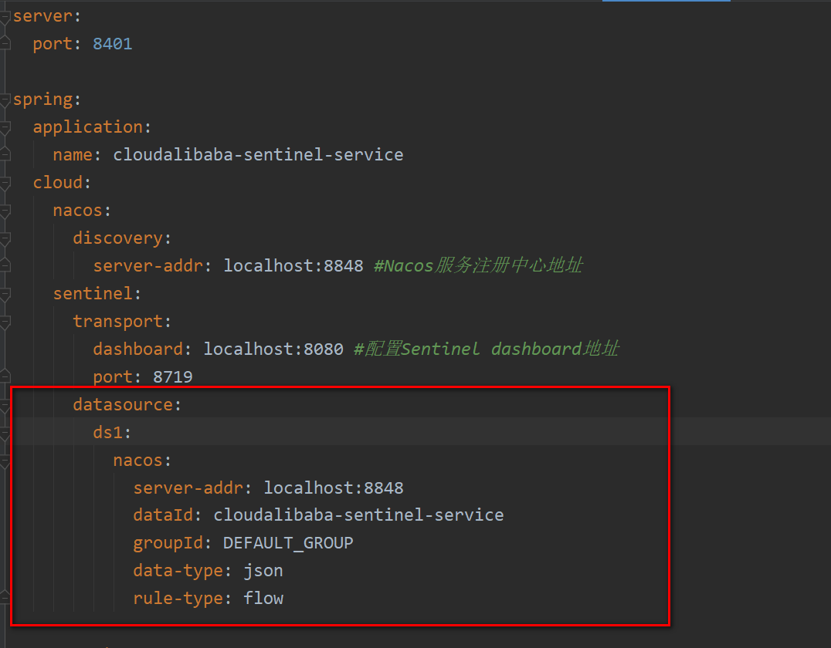Viewport: 831px width, 648px height.
Task: Click the 'nacos' key under ds1
Action: coord(137,461)
